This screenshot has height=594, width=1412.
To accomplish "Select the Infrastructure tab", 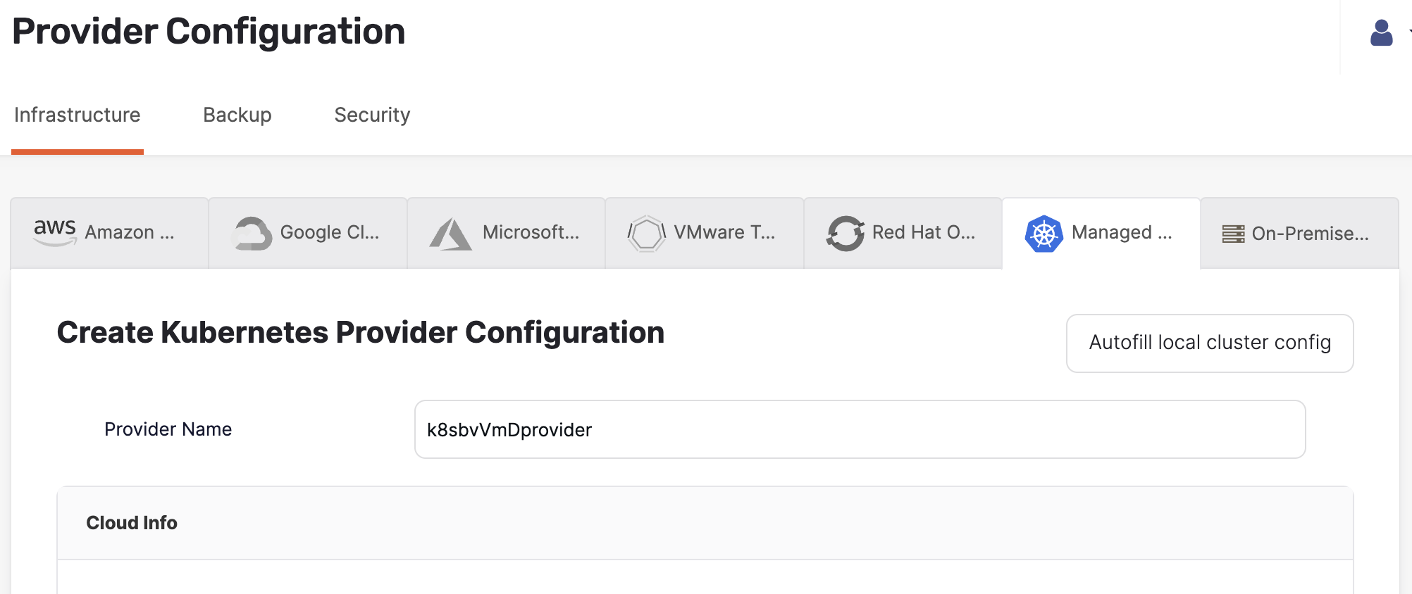I will [x=78, y=114].
